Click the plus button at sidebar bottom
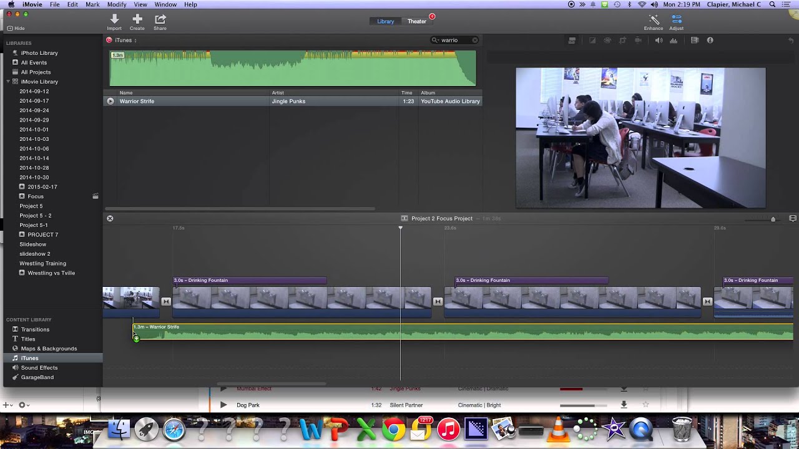The image size is (799, 449). point(7,405)
